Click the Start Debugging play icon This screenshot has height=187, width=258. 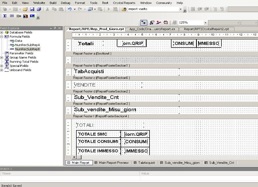[x=109, y=9]
